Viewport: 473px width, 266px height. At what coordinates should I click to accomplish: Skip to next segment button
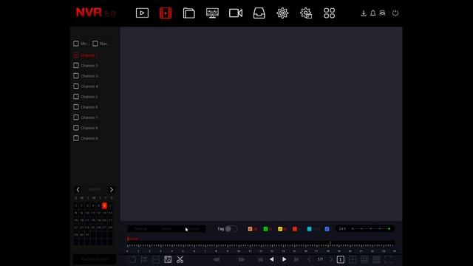click(x=296, y=259)
